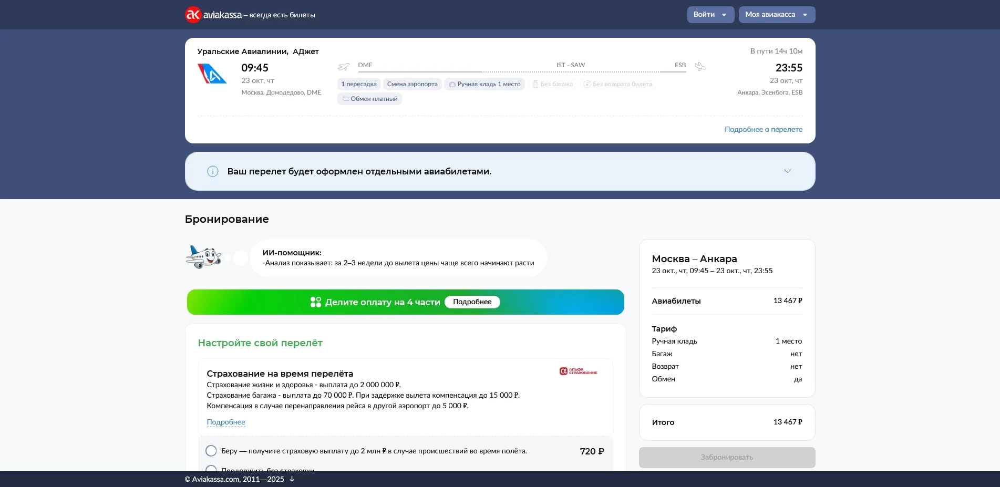Open the Войти dropdown arrow

click(724, 14)
